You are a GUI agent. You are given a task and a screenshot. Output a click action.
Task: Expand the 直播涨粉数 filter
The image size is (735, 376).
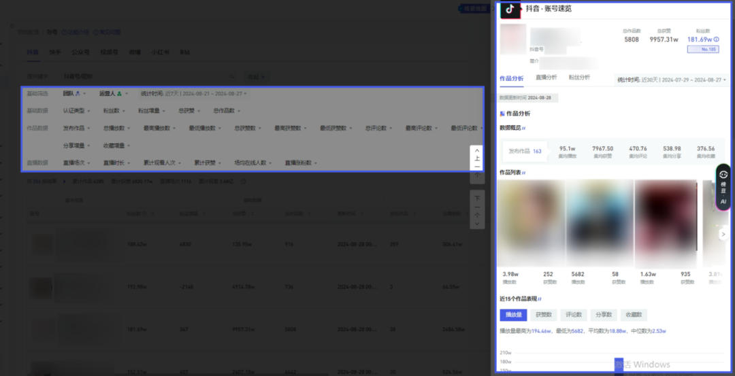(301, 163)
